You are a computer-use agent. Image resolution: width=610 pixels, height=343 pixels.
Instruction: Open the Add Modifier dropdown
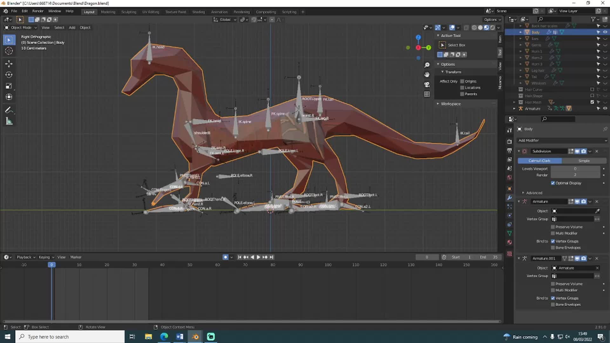click(562, 140)
